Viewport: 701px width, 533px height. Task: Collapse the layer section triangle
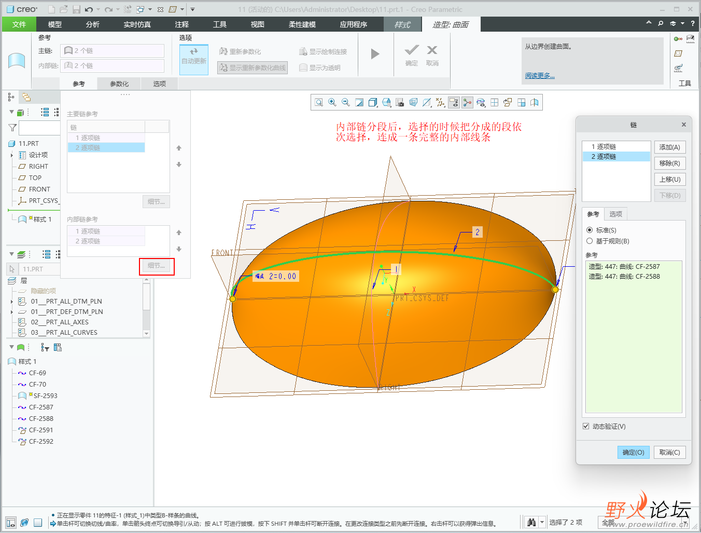(11, 254)
